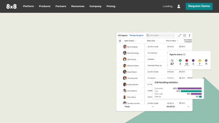Sort by Time on status column arrows

(x=178, y=41)
